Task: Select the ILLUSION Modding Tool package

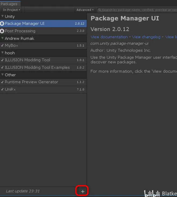Action: tap(43, 60)
